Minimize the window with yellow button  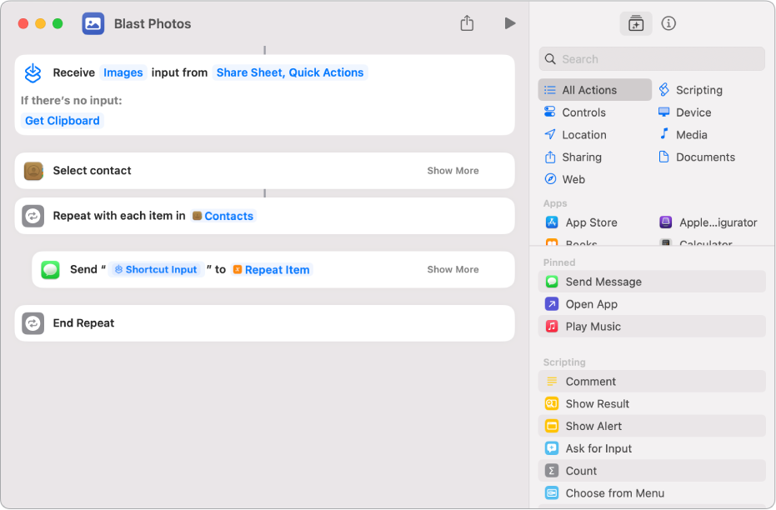pos(41,23)
